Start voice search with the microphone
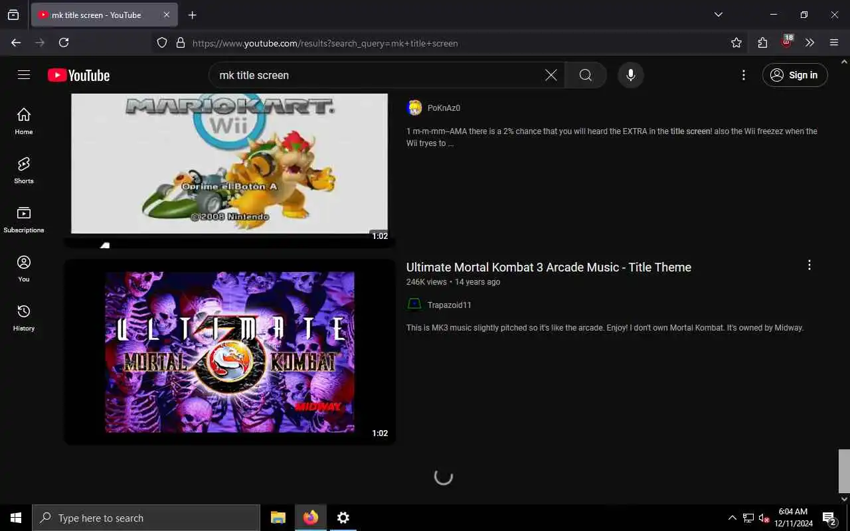 click(x=631, y=75)
